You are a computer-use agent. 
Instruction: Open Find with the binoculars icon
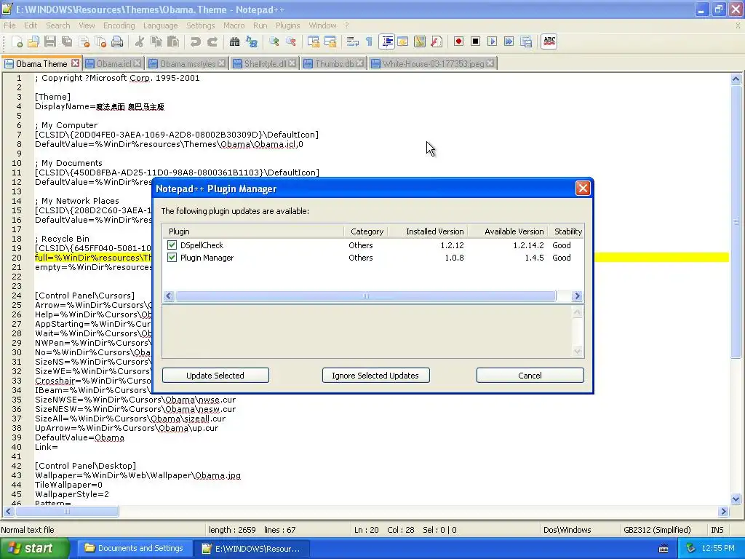pos(234,41)
